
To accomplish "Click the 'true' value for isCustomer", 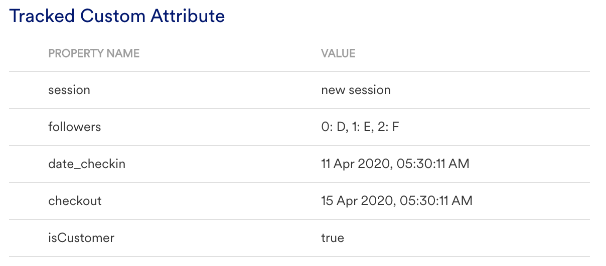I will coord(333,238).
